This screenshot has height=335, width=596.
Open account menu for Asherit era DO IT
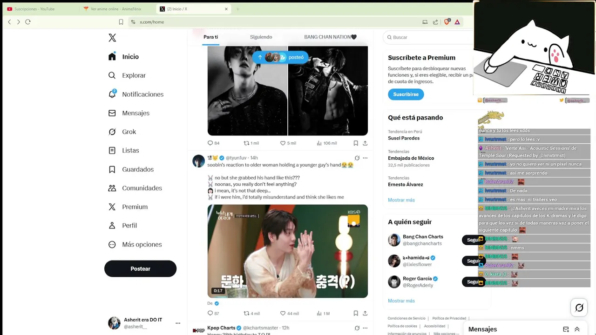(144, 323)
